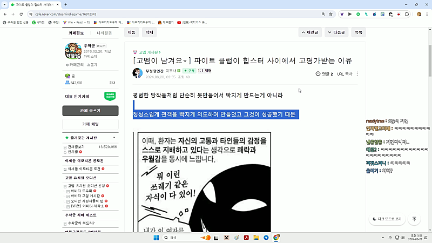The height and width of the screenshot is (243, 432).
Task: Open 우왁굳의 뭐드라? board
Action: (x=81, y=223)
